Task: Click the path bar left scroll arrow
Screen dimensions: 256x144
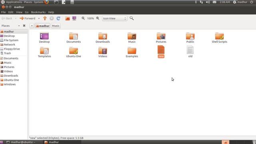Action: pos(32,26)
